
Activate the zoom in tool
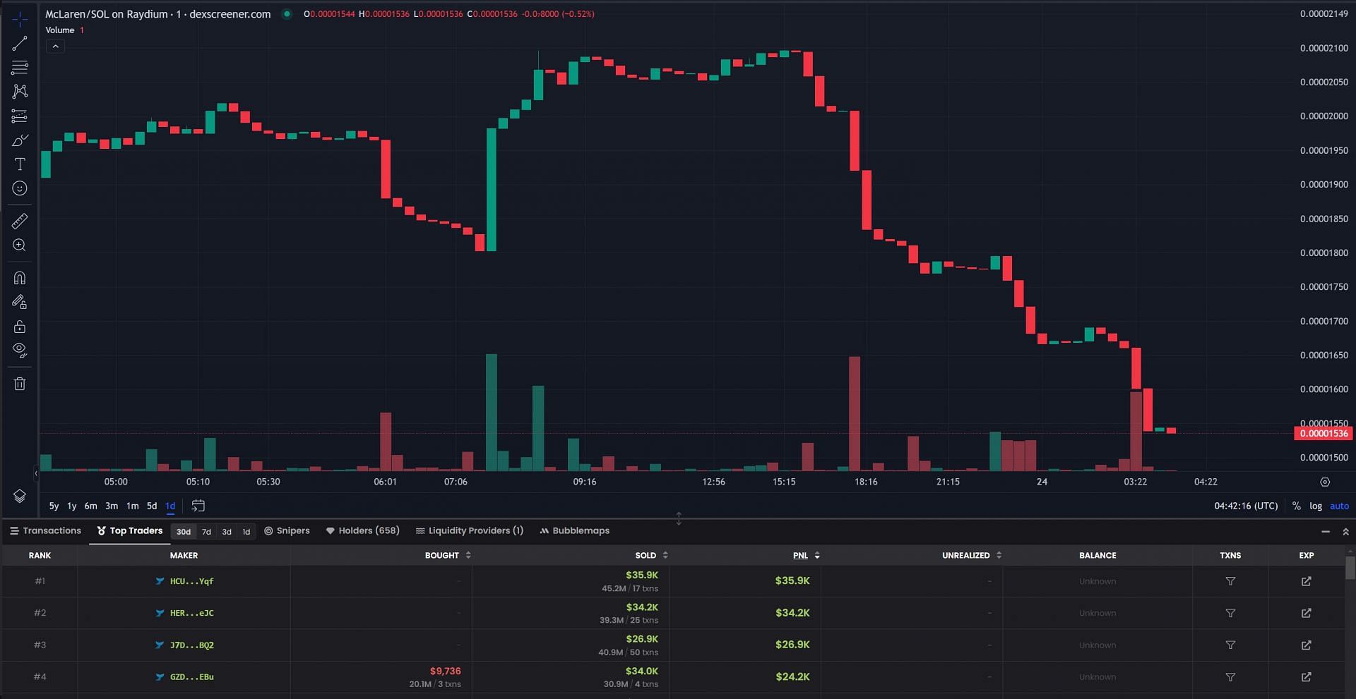point(20,245)
